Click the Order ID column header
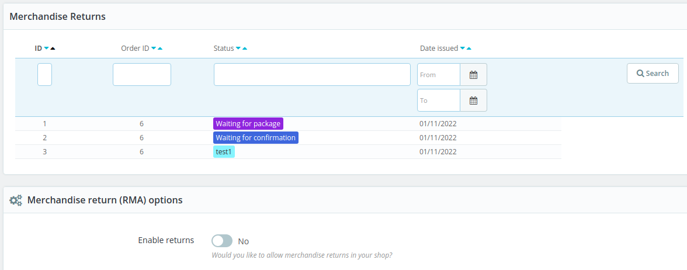The image size is (687, 270). coord(135,49)
